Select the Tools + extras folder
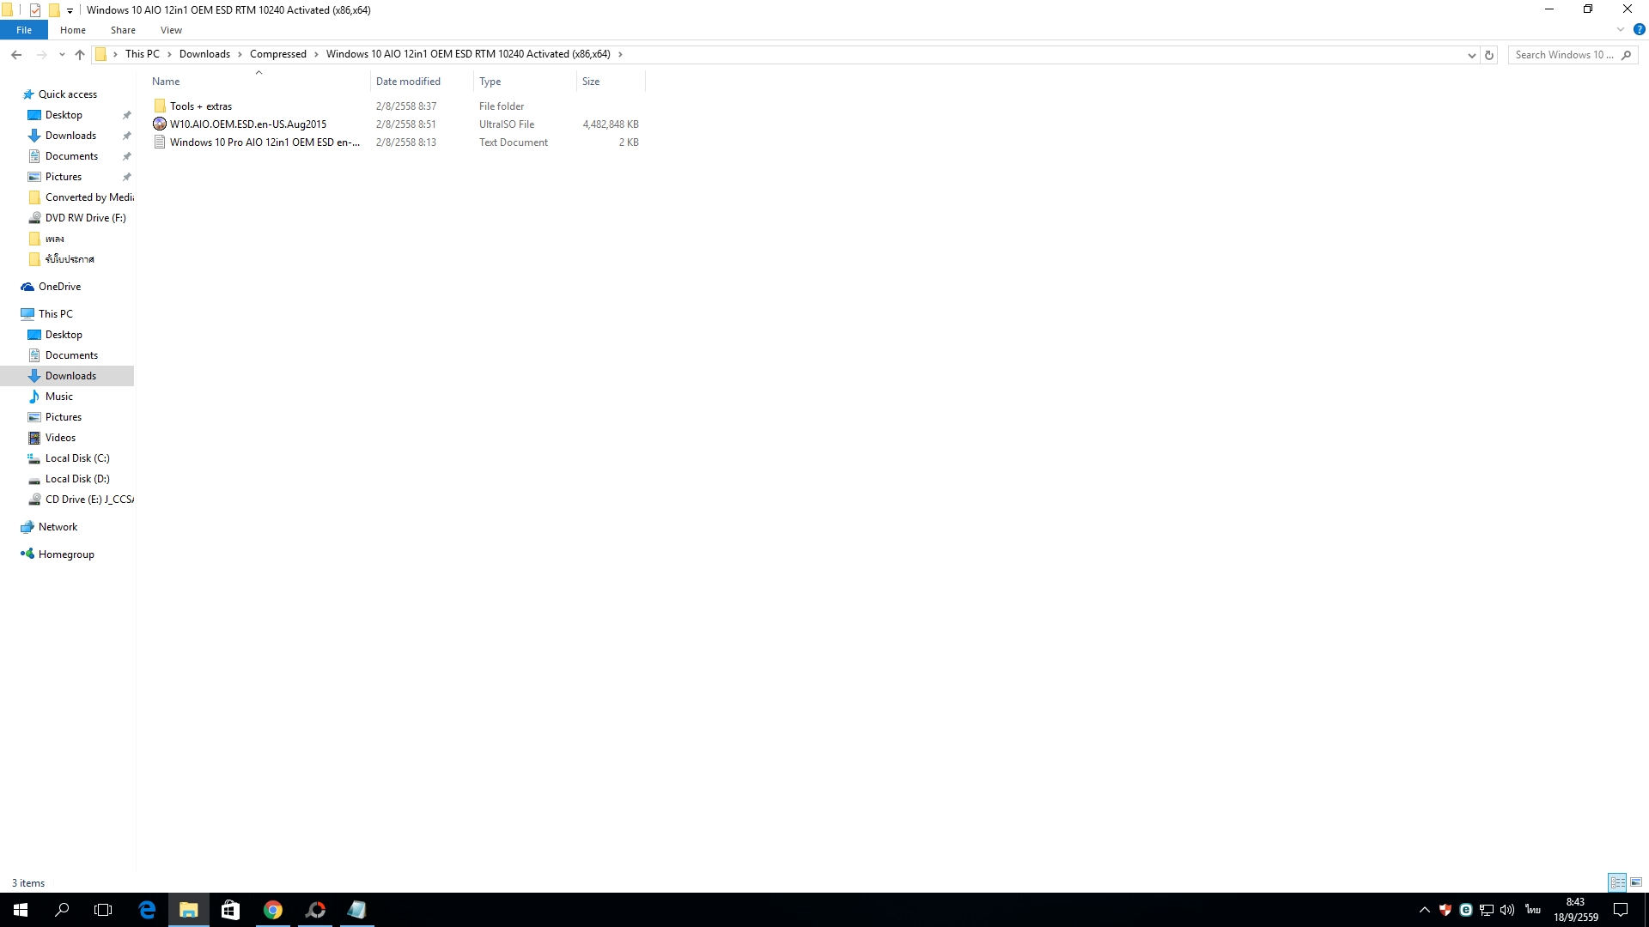Screen dimensions: 1649x927 [x=201, y=106]
